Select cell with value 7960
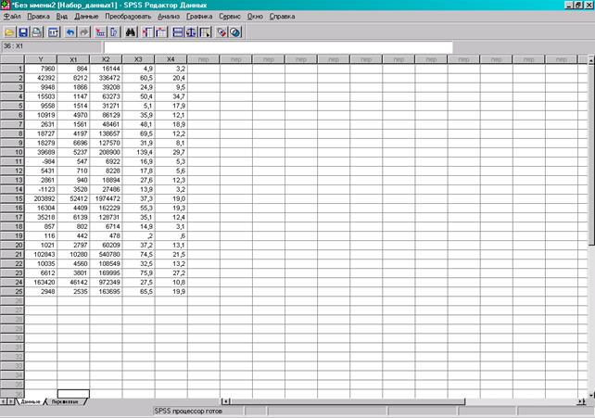Viewport: 595px width, 418px height. (x=41, y=69)
